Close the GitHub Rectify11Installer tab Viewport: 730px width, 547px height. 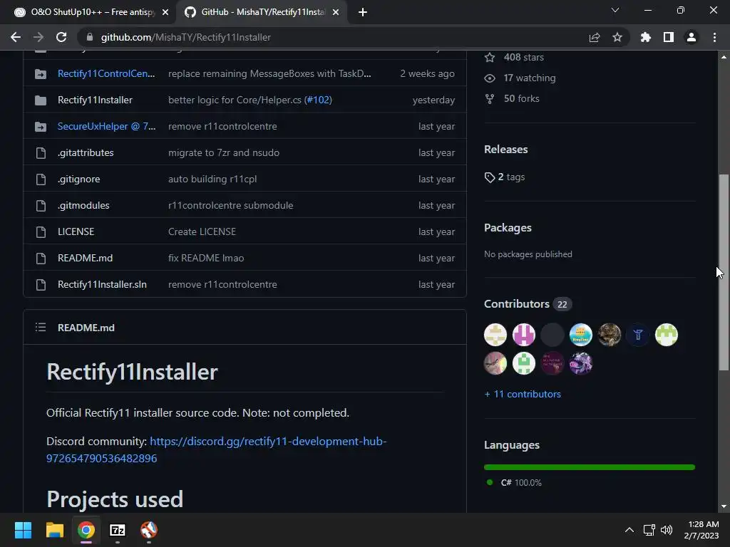click(336, 13)
